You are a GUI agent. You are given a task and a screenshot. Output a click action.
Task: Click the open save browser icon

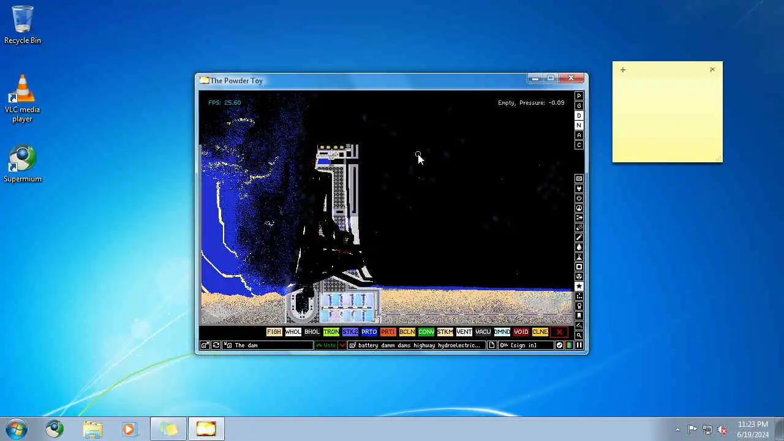205,345
